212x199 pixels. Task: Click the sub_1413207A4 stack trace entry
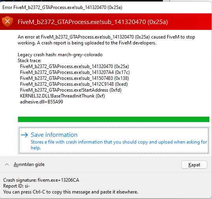75,72
